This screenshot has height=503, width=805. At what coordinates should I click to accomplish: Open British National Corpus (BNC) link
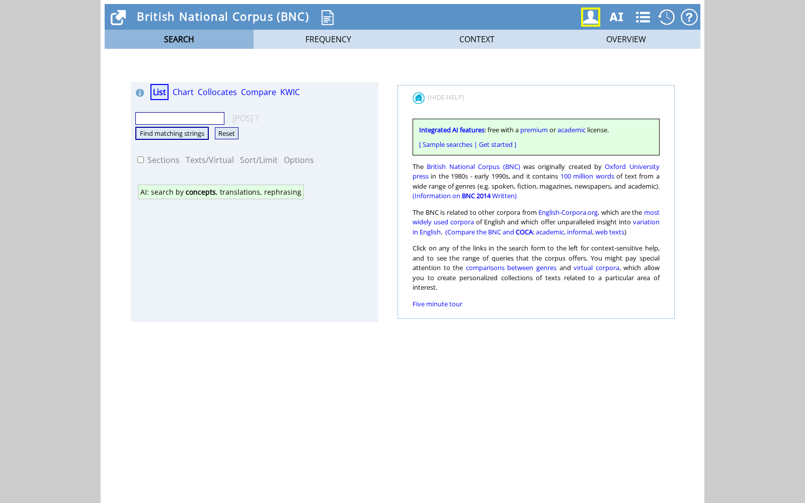473,166
